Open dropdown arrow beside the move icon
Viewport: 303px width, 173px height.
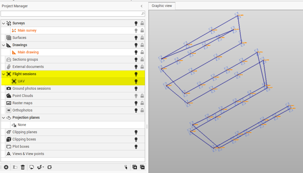click(43, 167)
